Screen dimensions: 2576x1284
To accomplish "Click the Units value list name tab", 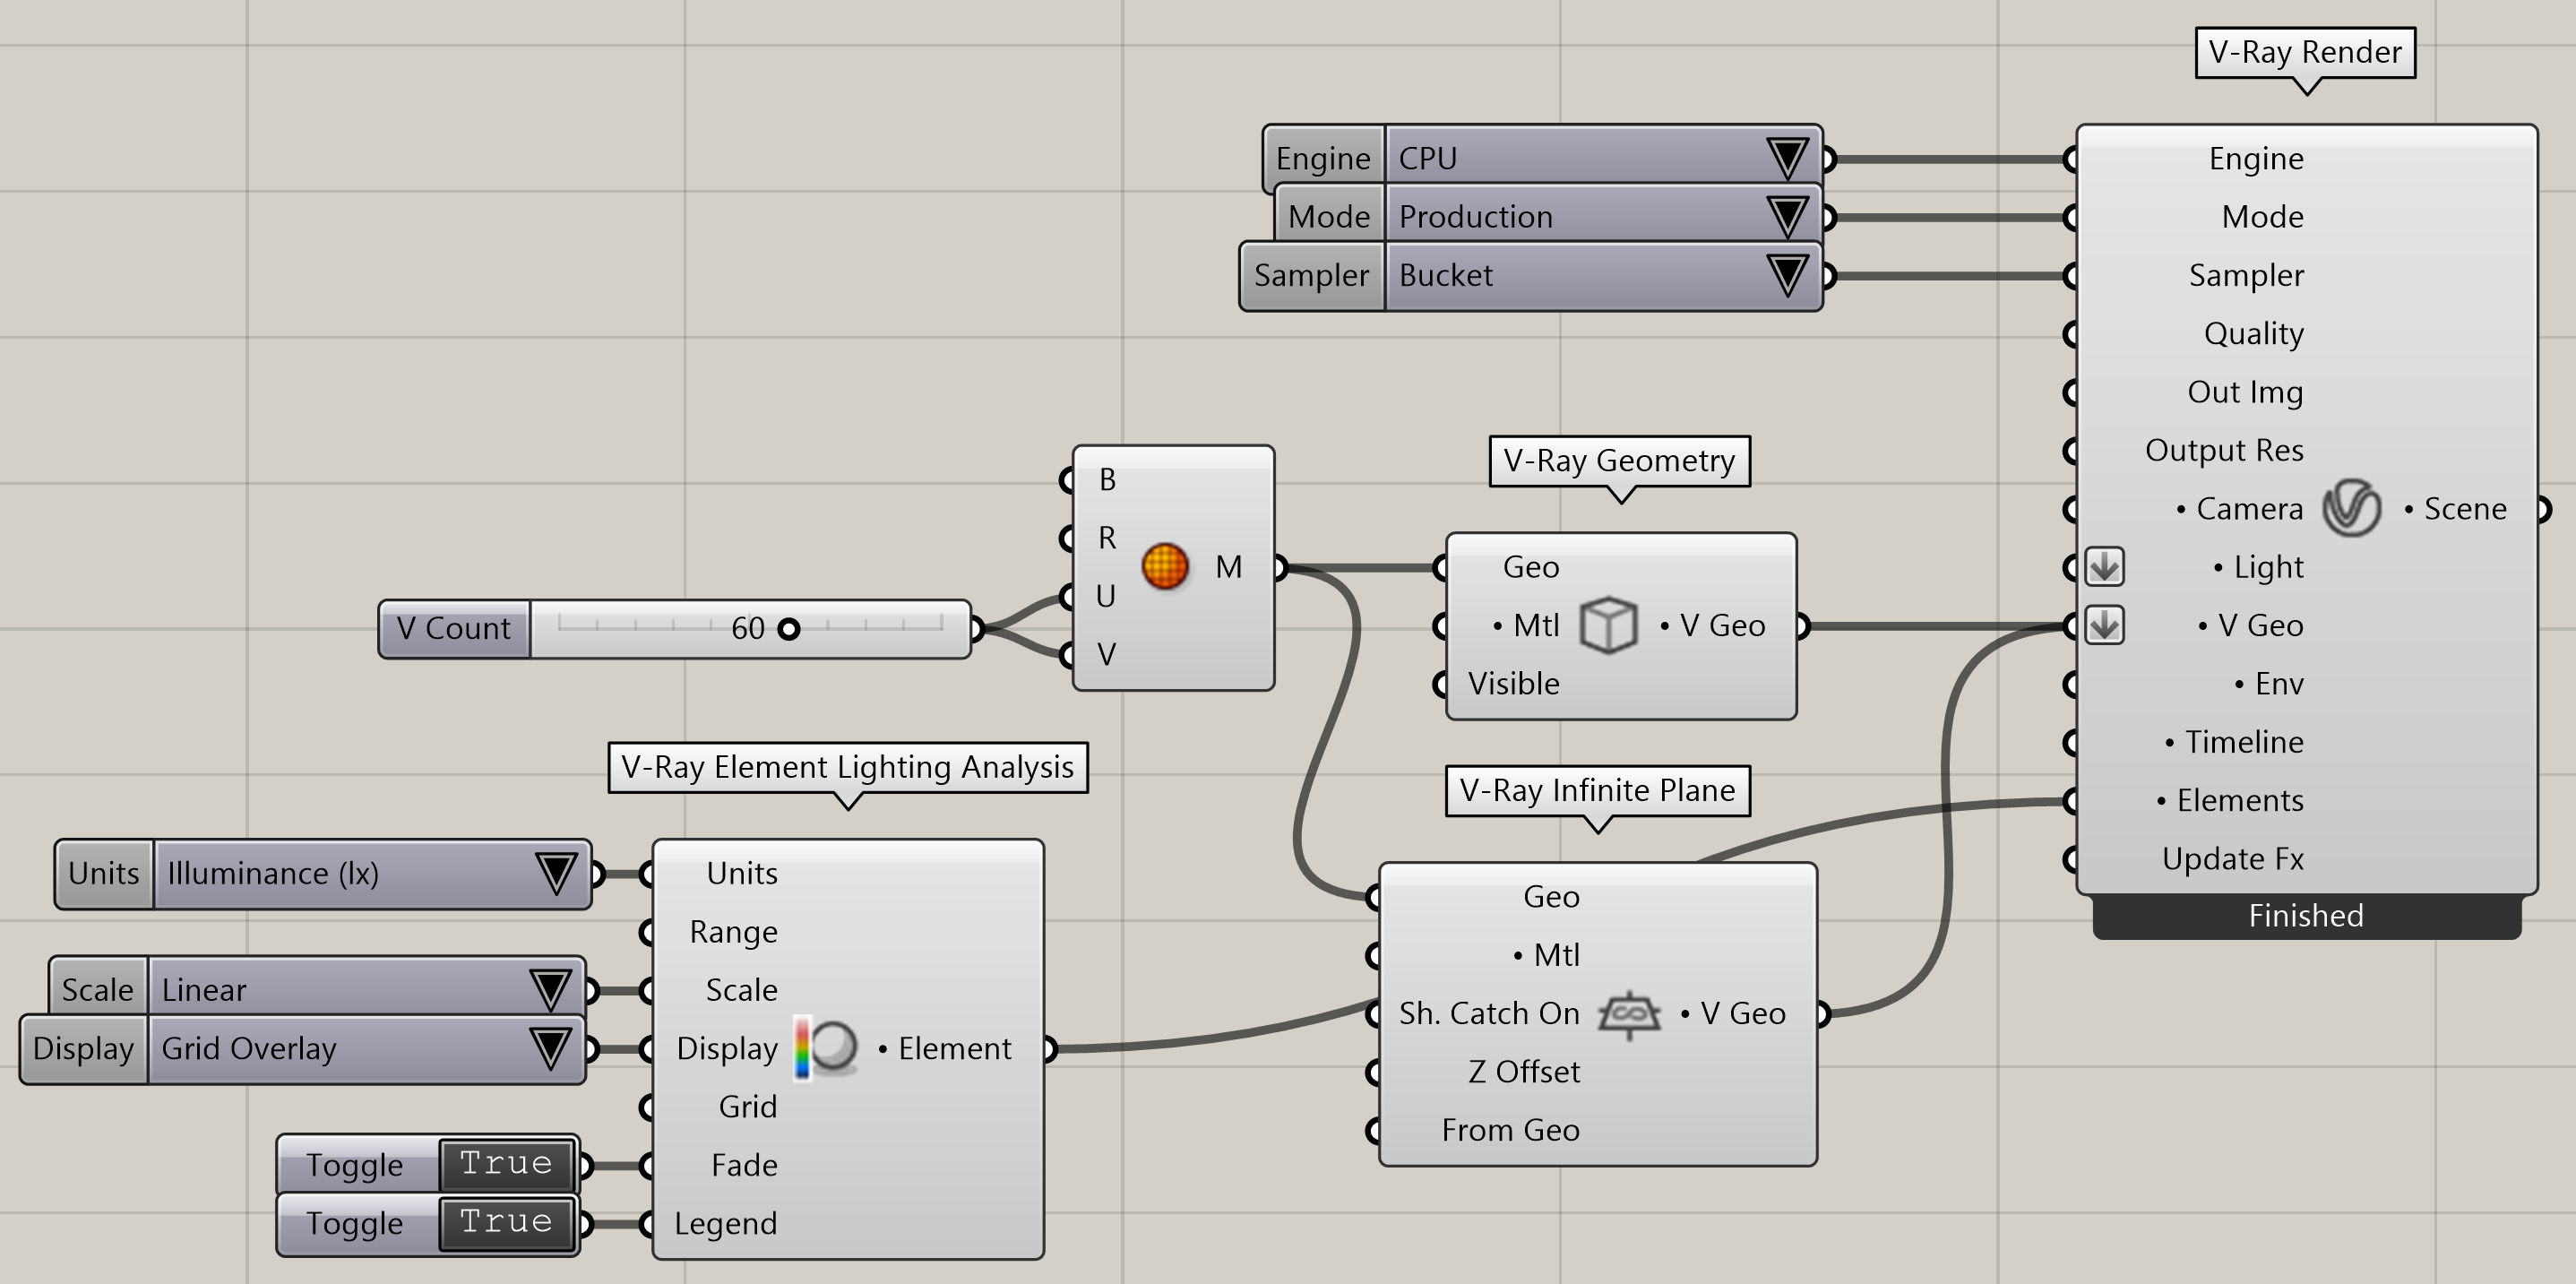I will [103, 873].
